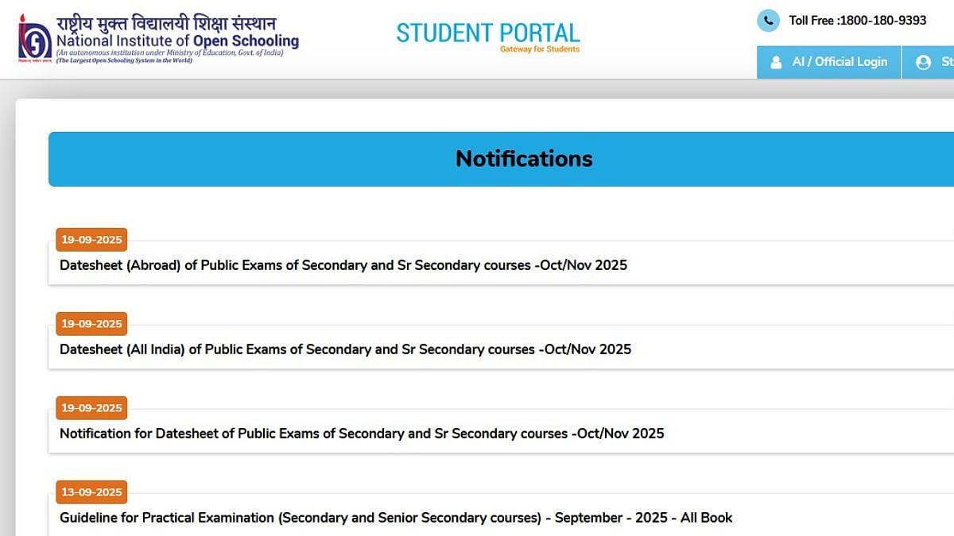Click the phone icon beside Toll Free
Image resolution: width=954 pixels, height=536 pixels.
coord(768,21)
